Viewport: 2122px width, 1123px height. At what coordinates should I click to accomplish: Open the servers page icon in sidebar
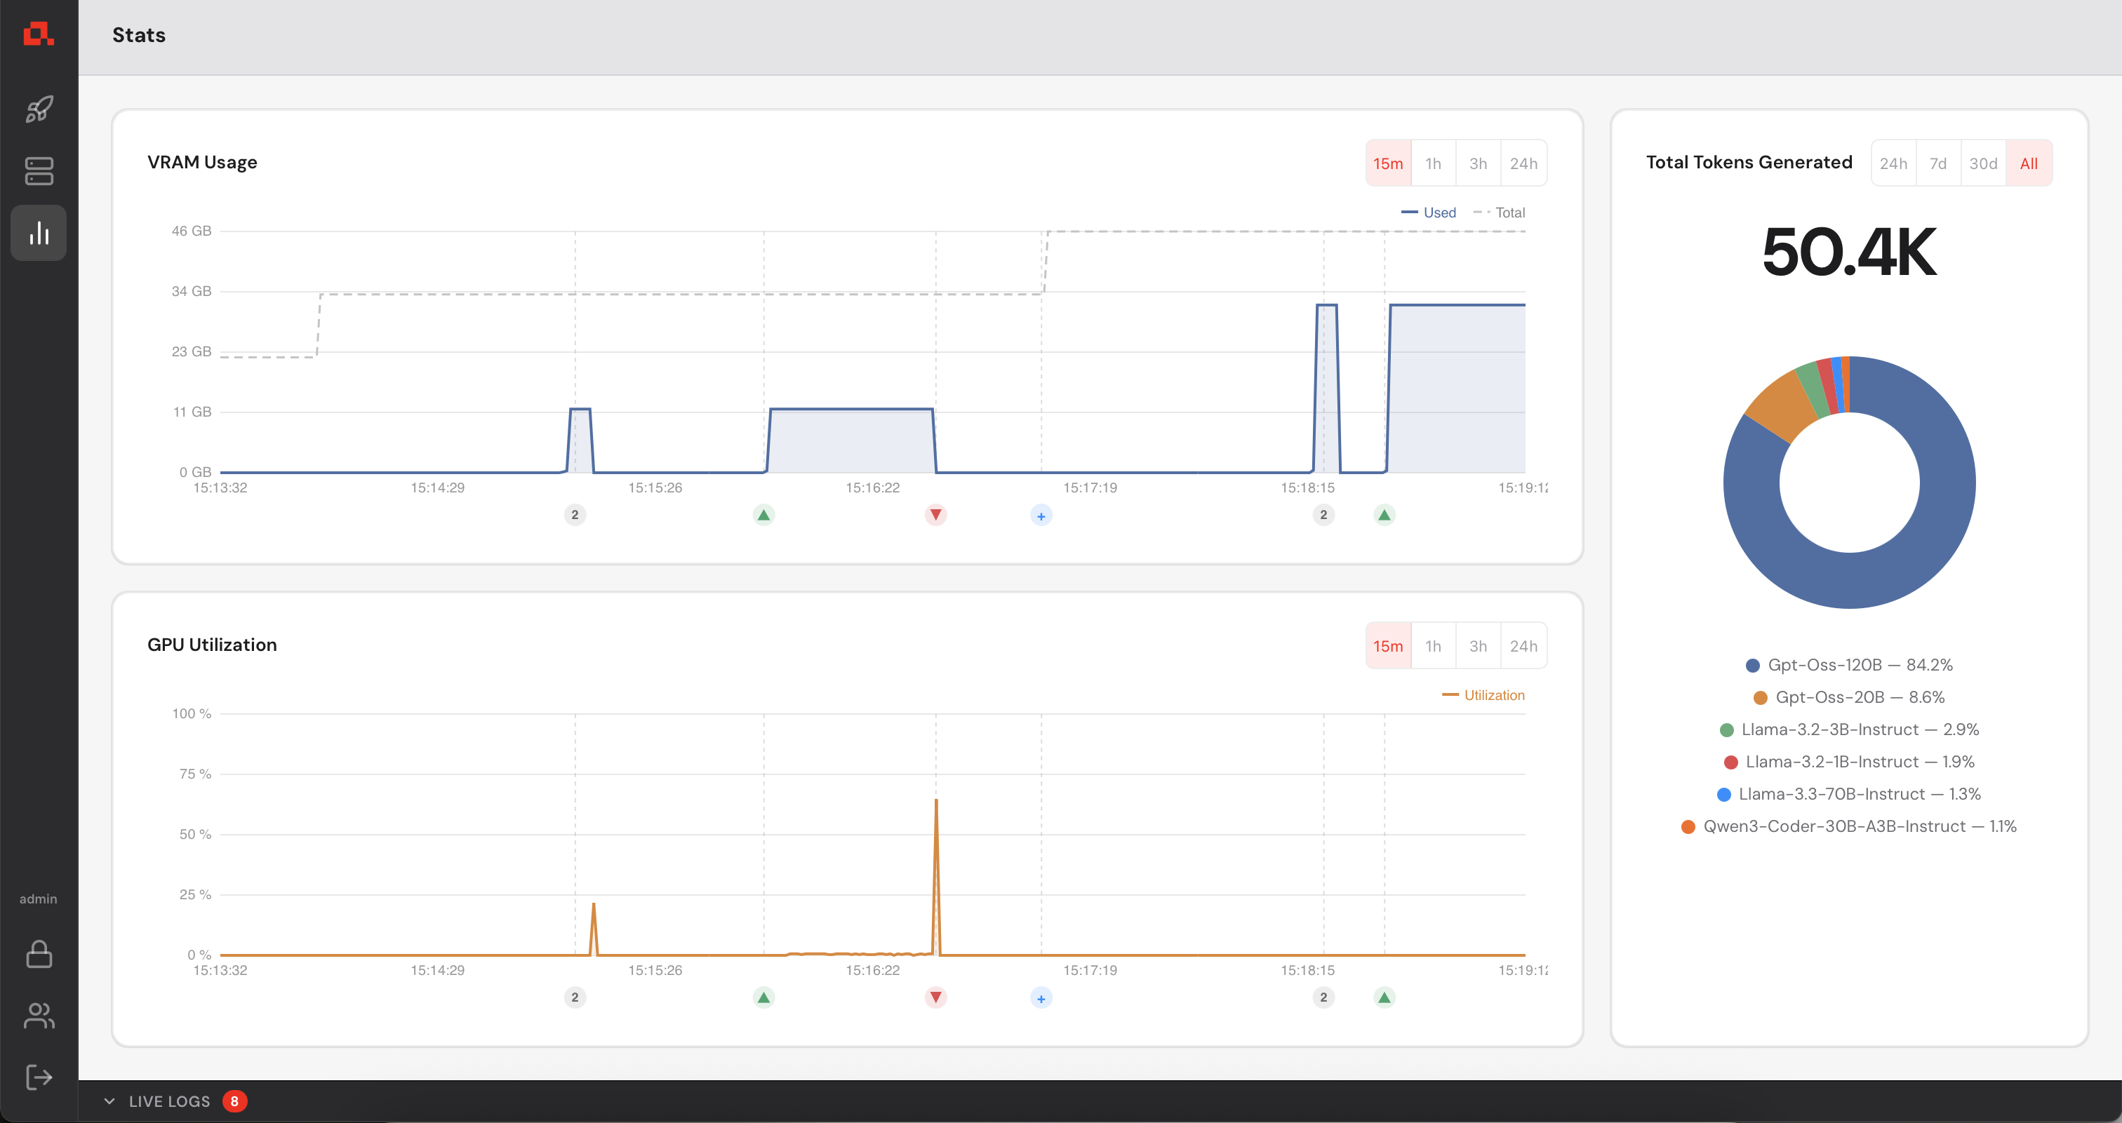[x=39, y=171]
